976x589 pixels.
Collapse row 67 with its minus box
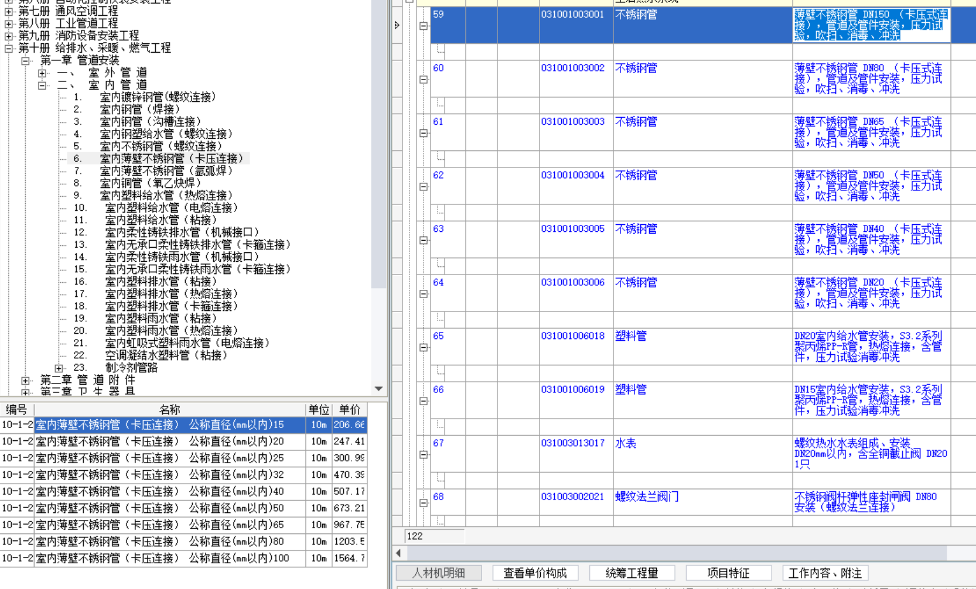point(424,454)
